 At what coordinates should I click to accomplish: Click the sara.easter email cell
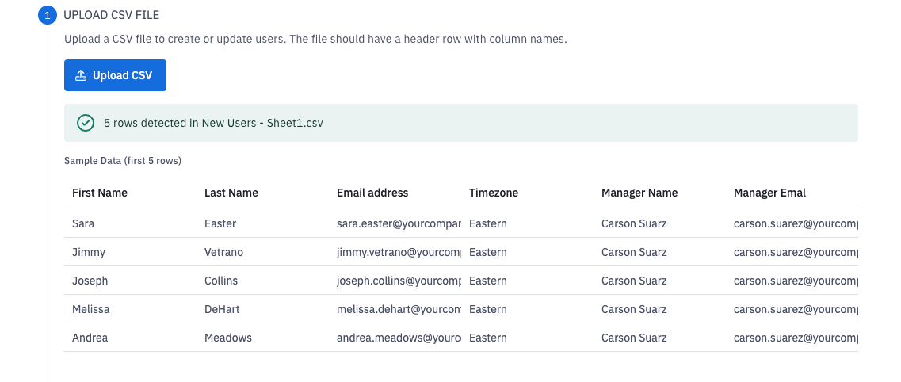pyautogui.click(x=399, y=223)
